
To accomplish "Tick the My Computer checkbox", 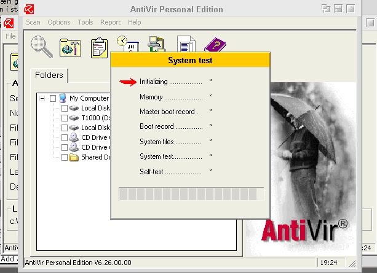I will [53, 98].
